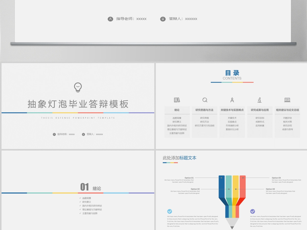Click the 目录 heading

(x=232, y=73)
